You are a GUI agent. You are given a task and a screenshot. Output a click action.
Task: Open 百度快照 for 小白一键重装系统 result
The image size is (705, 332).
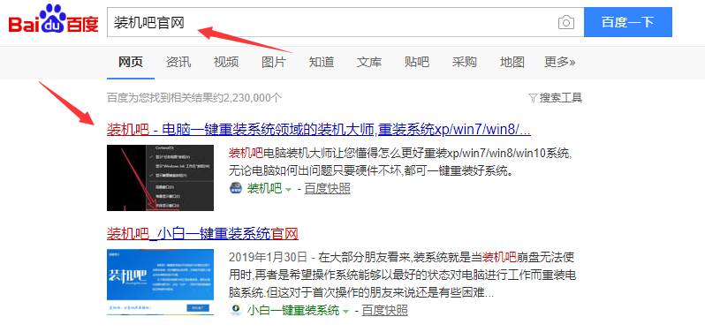pyautogui.click(x=384, y=310)
